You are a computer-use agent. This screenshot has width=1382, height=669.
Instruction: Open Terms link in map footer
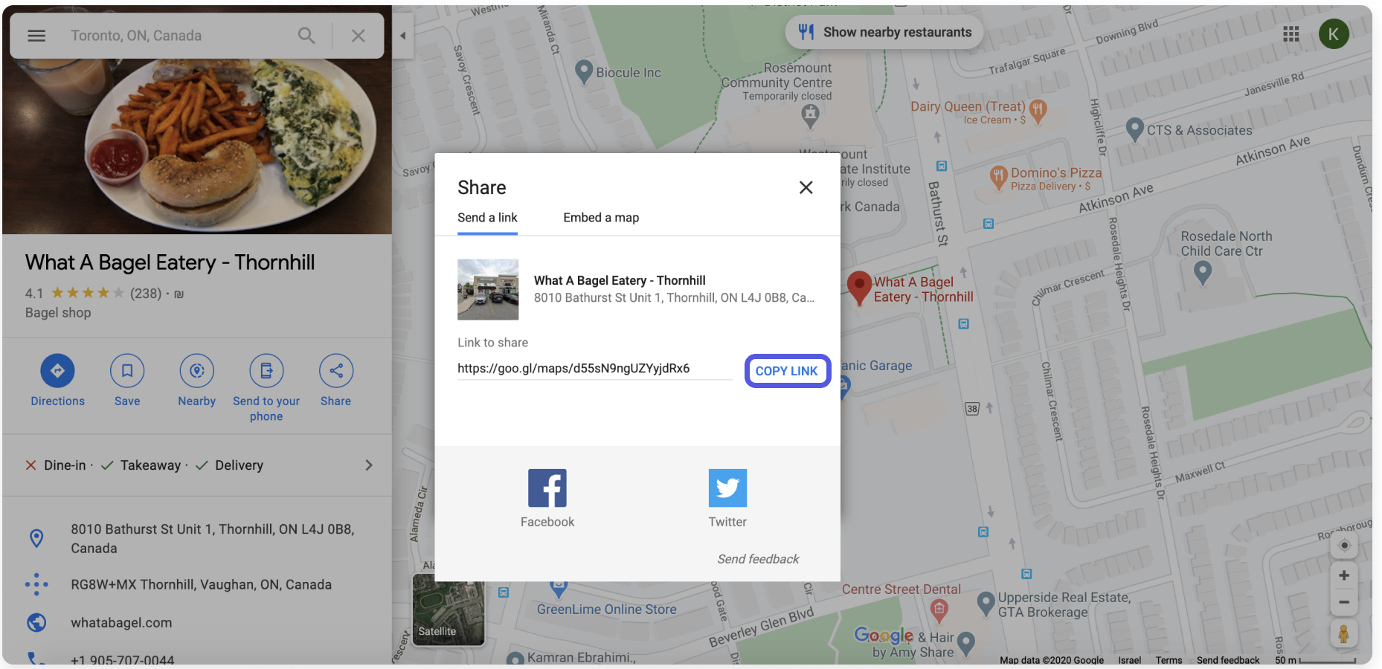point(1169,660)
